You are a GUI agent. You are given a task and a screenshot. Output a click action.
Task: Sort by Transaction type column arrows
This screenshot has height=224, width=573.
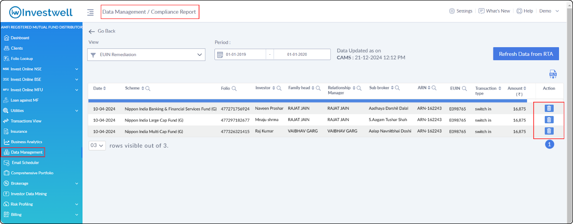click(500, 88)
